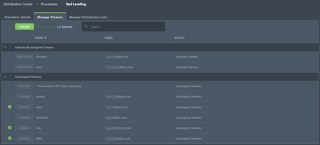This screenshot has width=320, height=145.
Task: Switch to the Manage Viewers tab
Action: 50,17
